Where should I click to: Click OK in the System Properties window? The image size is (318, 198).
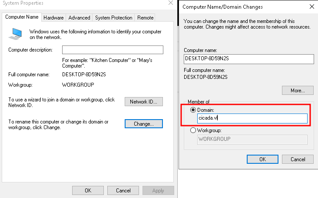pyautogui.click(x=88, y=191)
